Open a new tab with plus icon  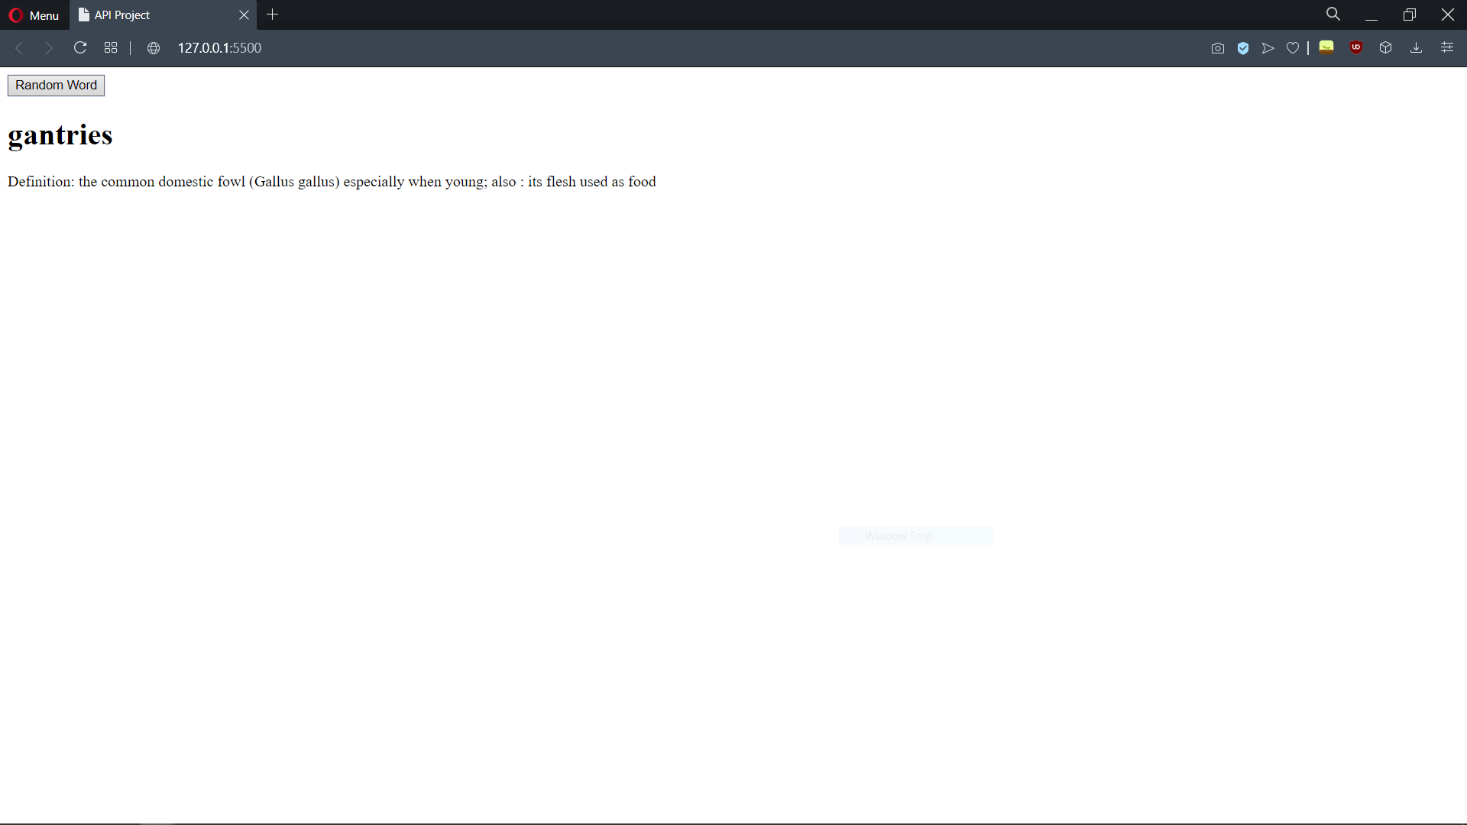[273, 15]
